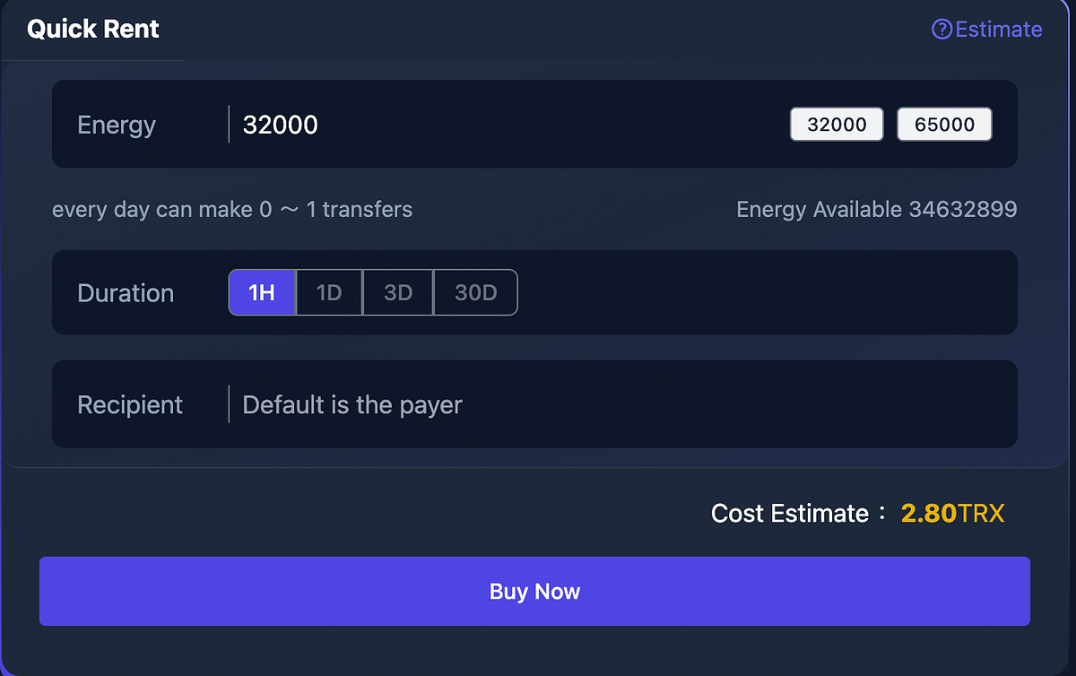Focus the Energy amount input field

pyautogui.click(x=502, y=125)
